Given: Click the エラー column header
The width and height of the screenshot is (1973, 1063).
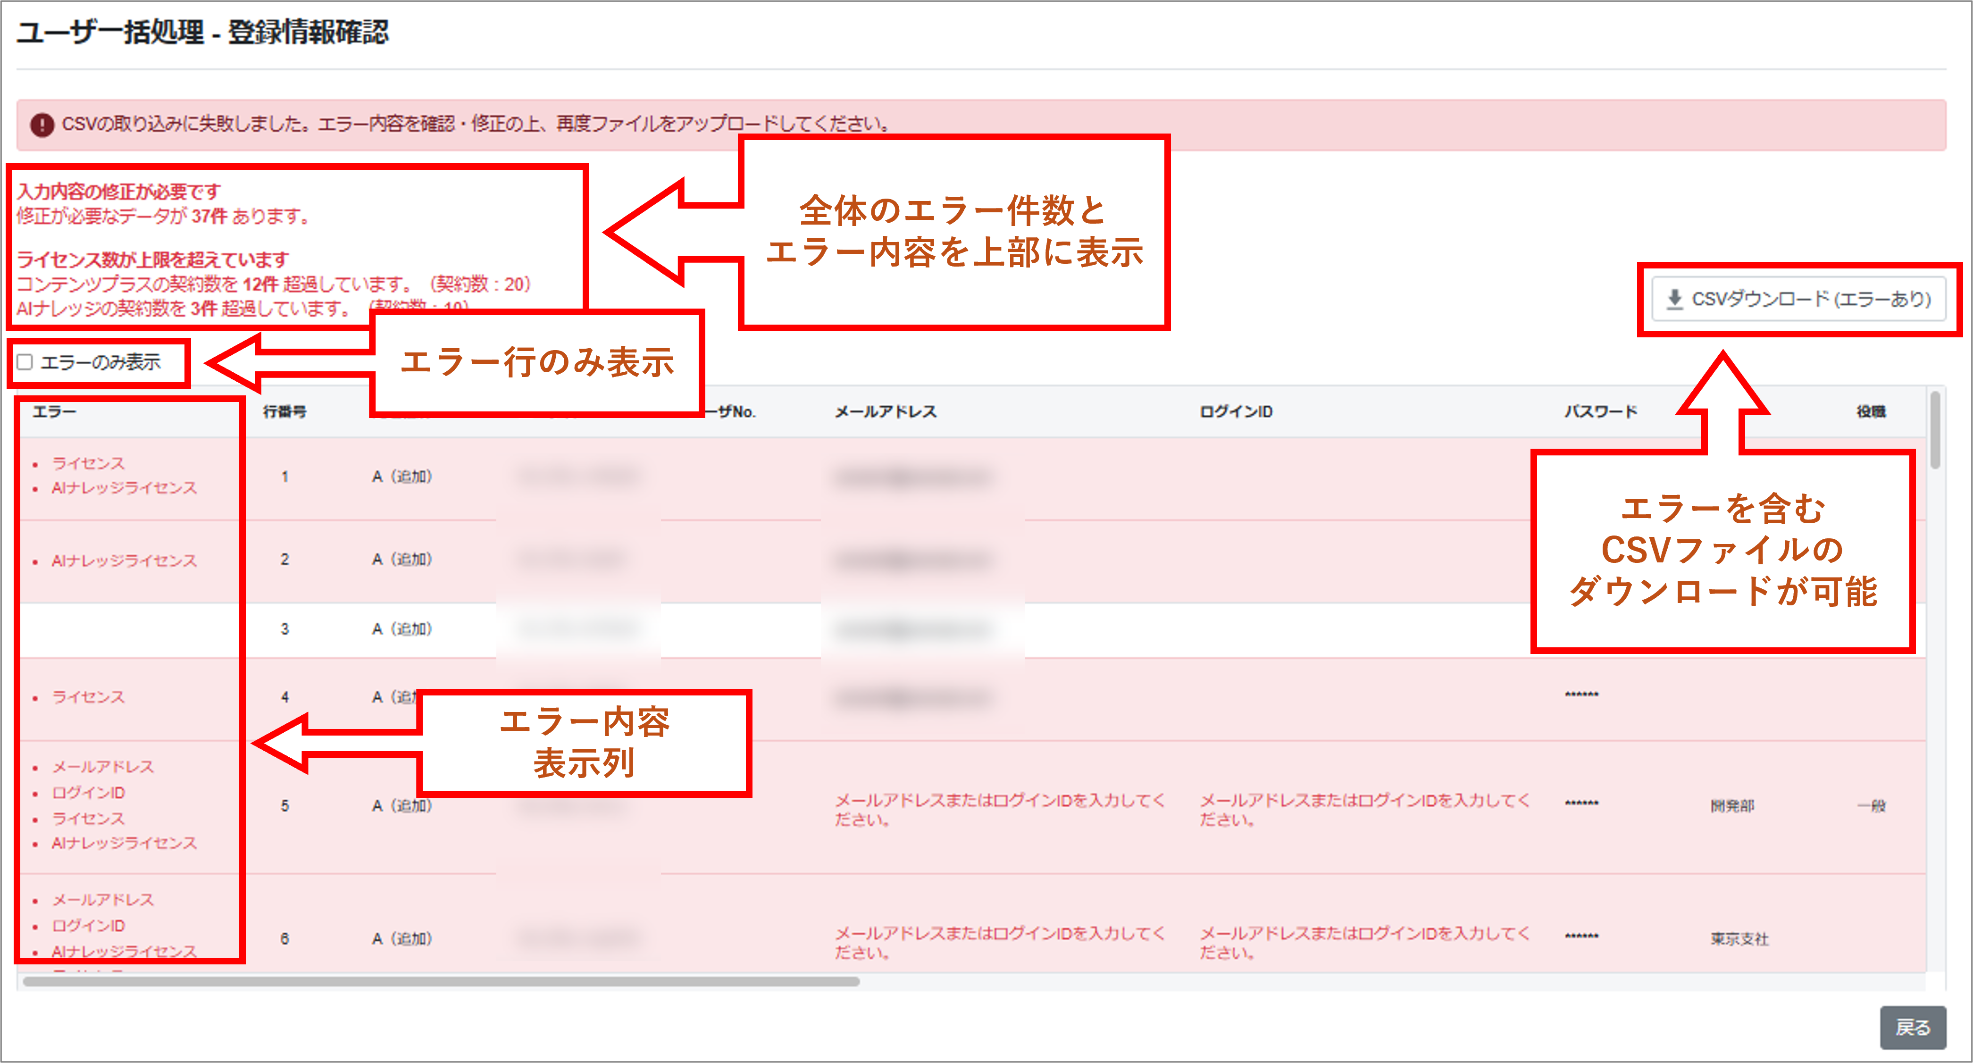Looking at the screenshot, I should [x=54, y=412].
